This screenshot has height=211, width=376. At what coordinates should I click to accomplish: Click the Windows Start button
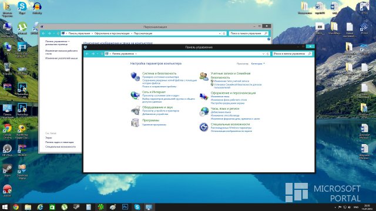click(x=5, y=207)
